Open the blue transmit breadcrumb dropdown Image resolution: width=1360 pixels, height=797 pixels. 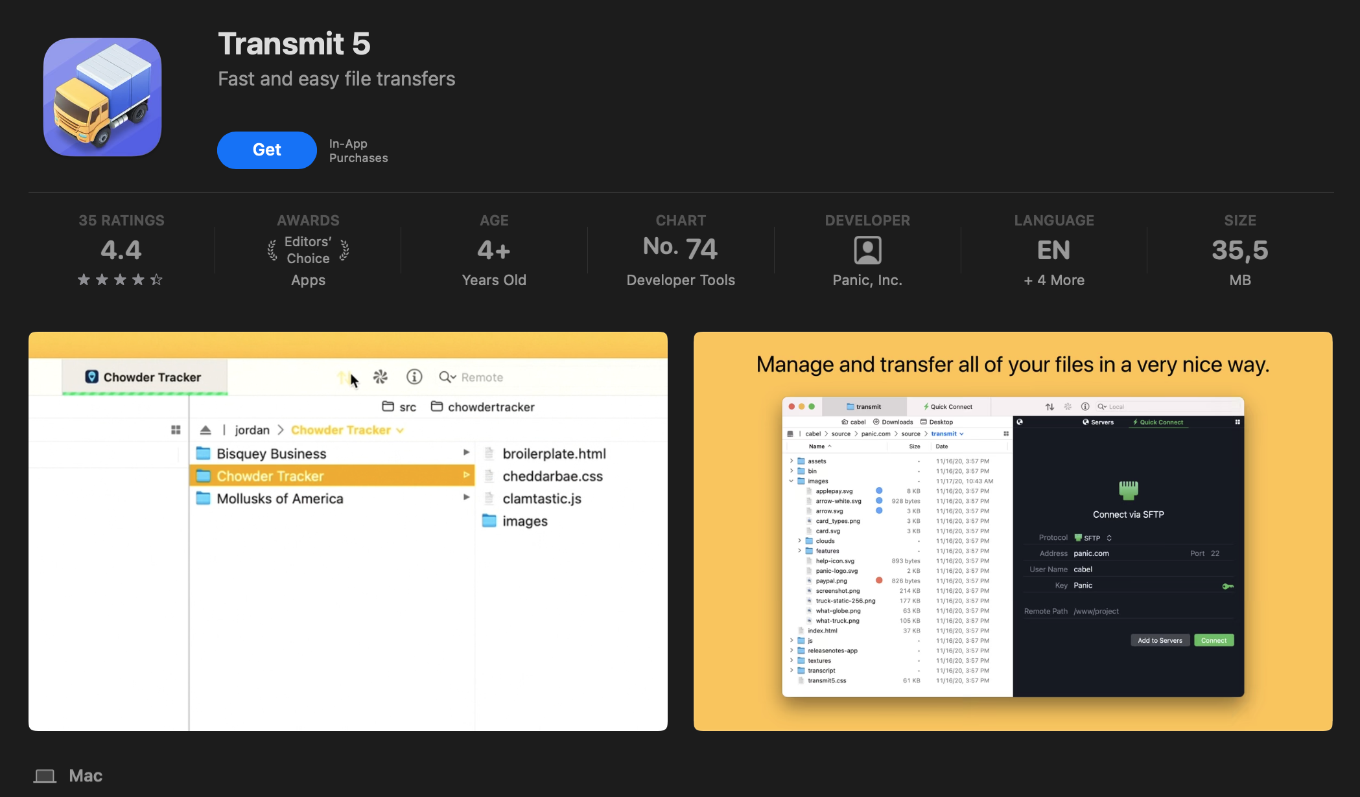point(948,434)
